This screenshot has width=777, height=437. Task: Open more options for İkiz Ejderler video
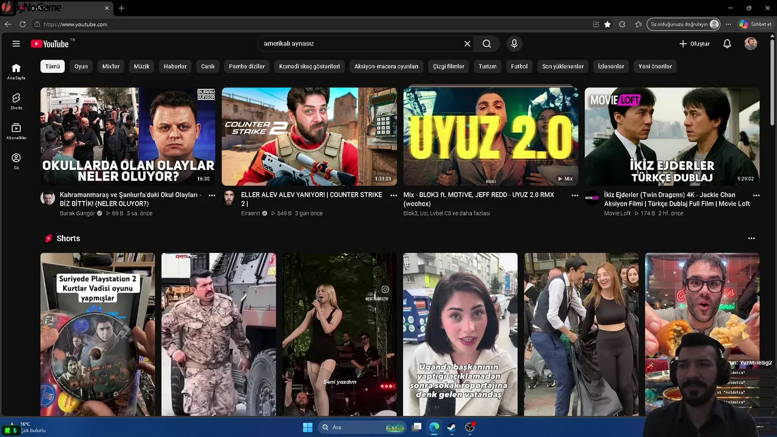(x=756, y=195)
